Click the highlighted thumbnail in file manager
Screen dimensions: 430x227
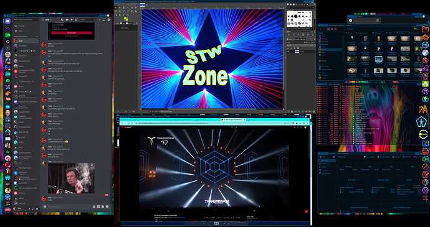pos(379,59)
